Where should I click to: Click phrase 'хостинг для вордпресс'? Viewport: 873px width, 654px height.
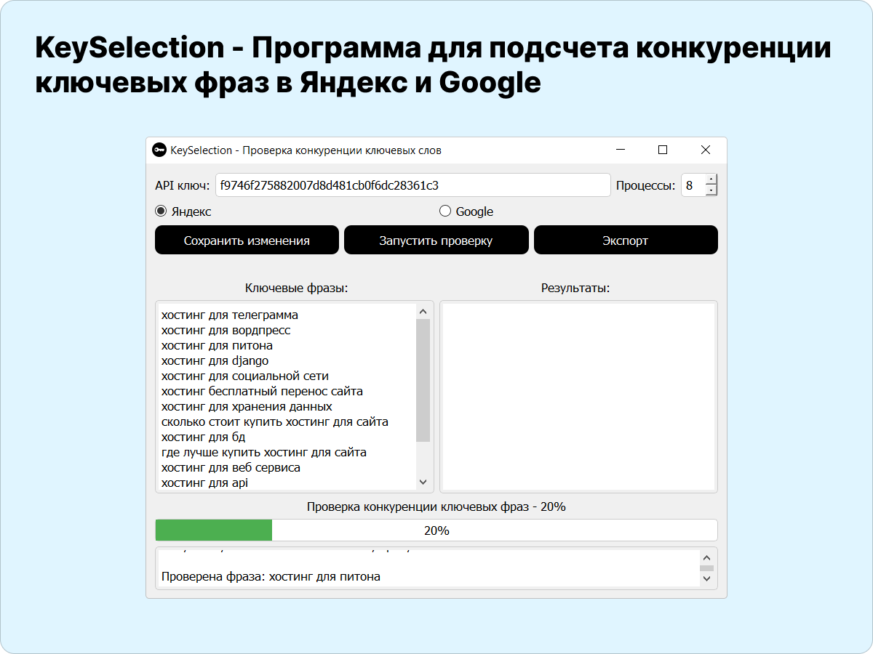point(226,331)
